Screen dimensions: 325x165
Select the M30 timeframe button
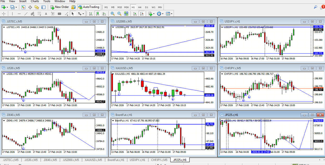pyautogui.click(x=126, y=7)
